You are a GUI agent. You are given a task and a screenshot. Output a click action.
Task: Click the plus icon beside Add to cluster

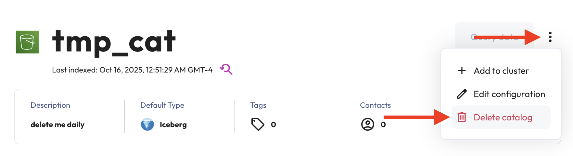pos(462,71)
